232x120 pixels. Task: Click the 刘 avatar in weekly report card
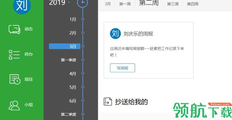pos(115,34)
